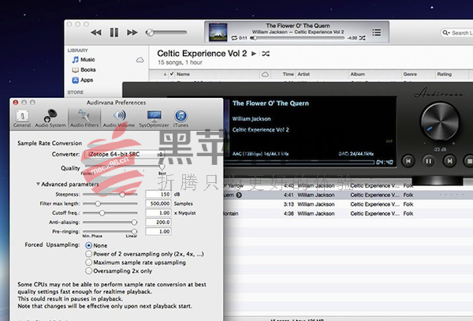Click Audirvana pause button
This screenshot has width=473, height=321.
429,161
